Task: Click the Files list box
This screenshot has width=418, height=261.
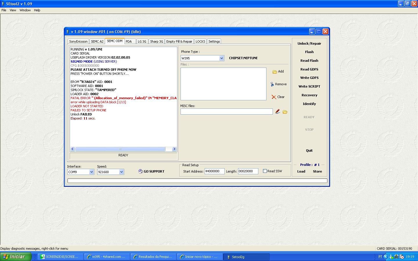Action: pyautogui.click(x=224, y=84)
